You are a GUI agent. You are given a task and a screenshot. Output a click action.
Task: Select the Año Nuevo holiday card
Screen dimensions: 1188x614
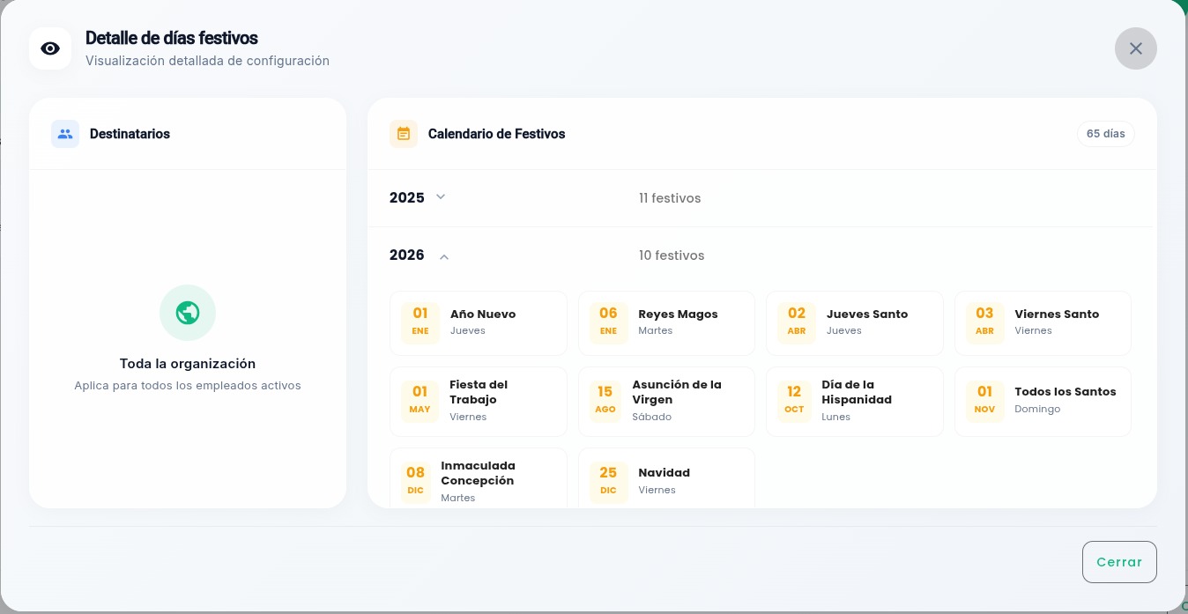[x=479, y=322]
